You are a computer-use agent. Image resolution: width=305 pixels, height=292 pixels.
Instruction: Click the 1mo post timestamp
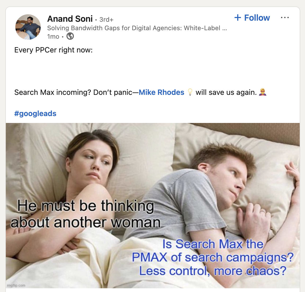tap(53, 36)
